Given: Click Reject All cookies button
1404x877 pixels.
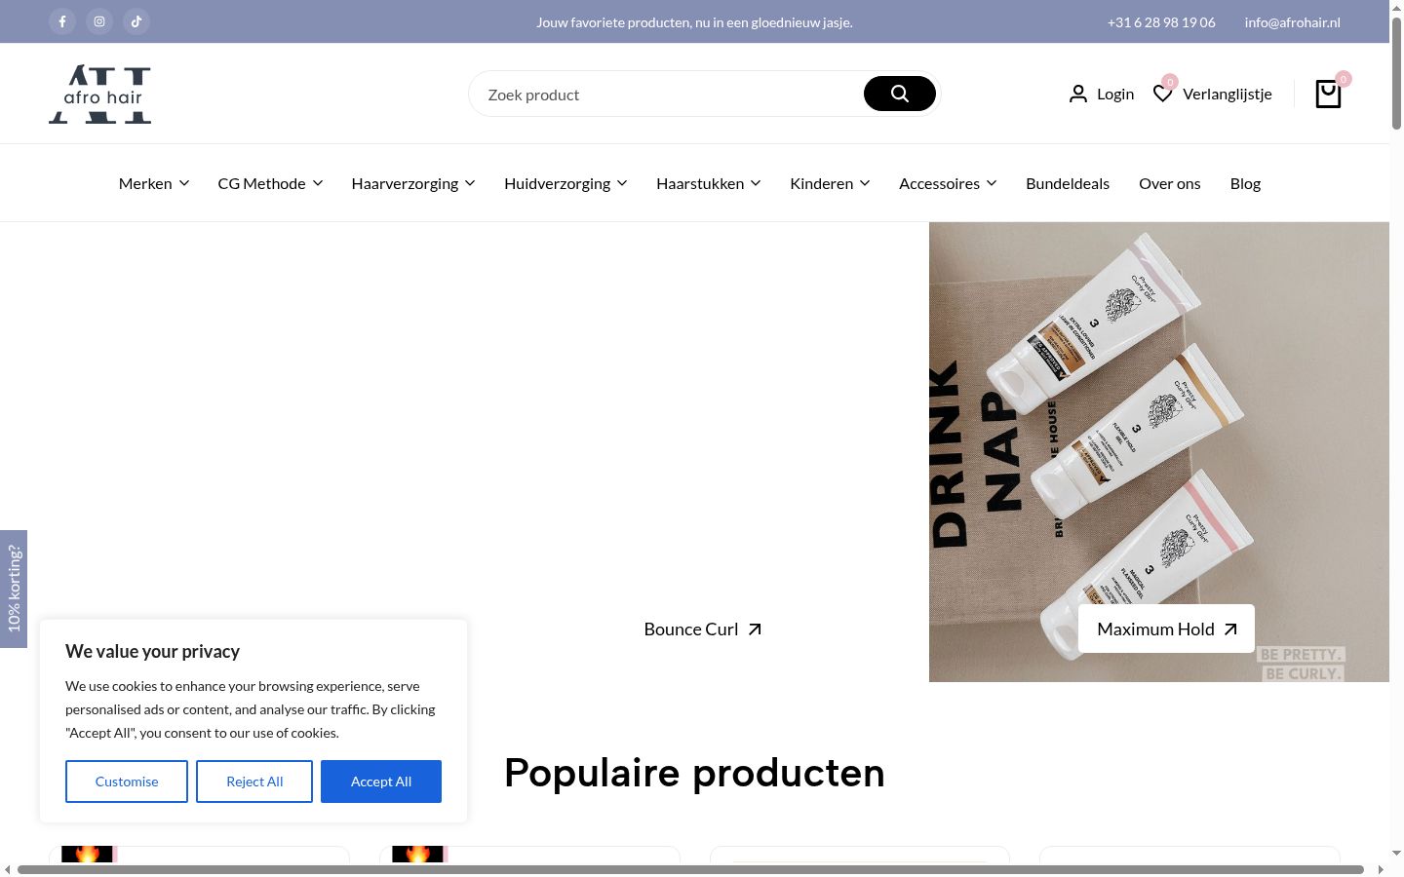Looking at the screenshot, I should (254, 782).
